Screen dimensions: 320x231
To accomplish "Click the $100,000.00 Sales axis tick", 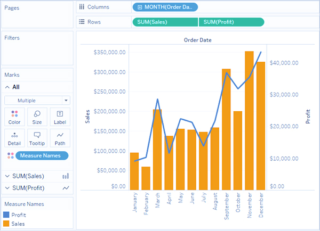I will tap(109, 151).
